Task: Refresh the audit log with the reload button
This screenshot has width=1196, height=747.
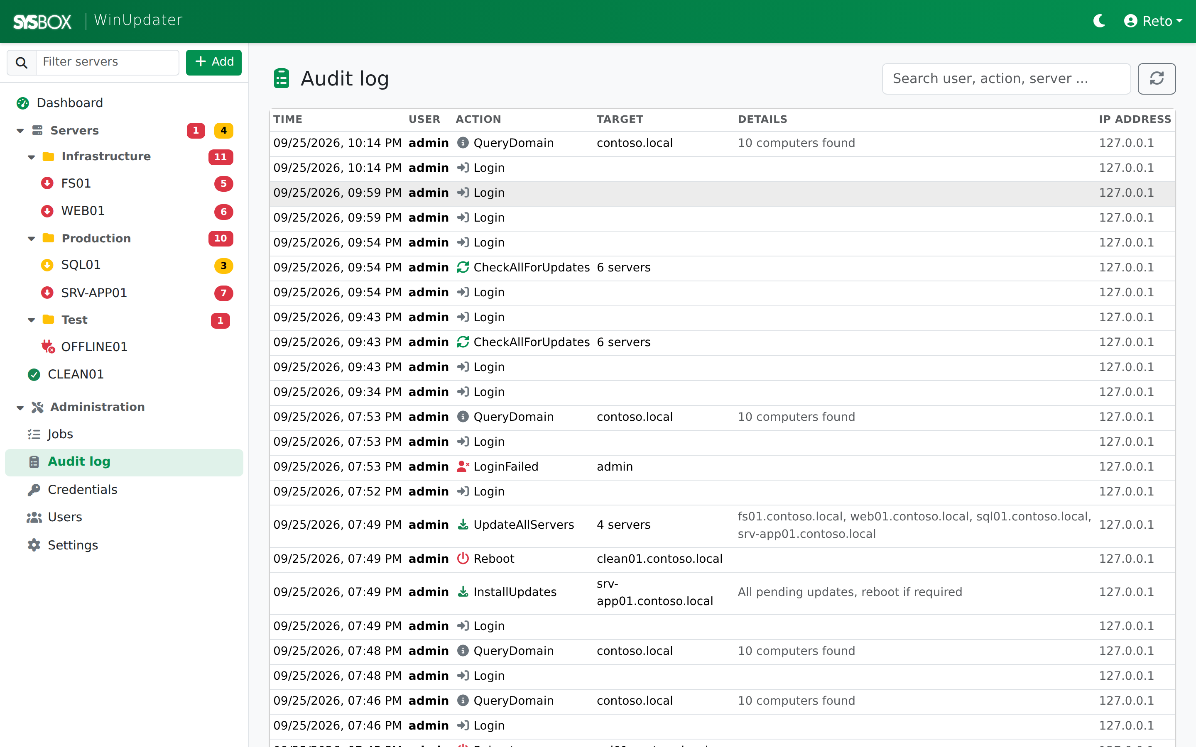Action: (1157, 78)
